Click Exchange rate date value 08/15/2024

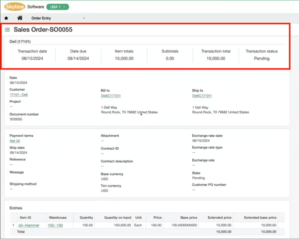pos(201,141)
